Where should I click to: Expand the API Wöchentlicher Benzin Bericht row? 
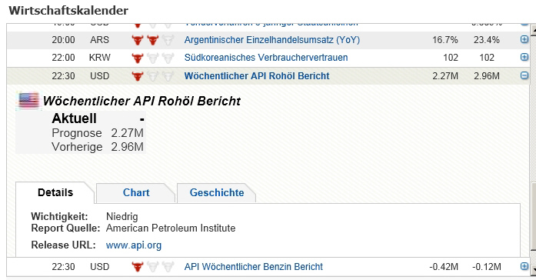click(524, 266)
